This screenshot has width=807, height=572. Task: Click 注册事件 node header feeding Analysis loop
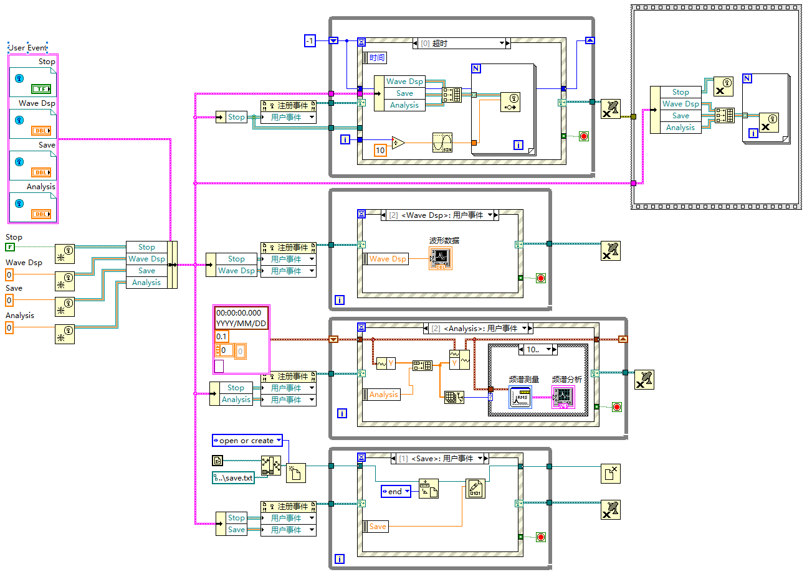point(289,376)
